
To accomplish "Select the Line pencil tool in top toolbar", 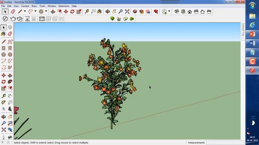I will click(20, 12).
